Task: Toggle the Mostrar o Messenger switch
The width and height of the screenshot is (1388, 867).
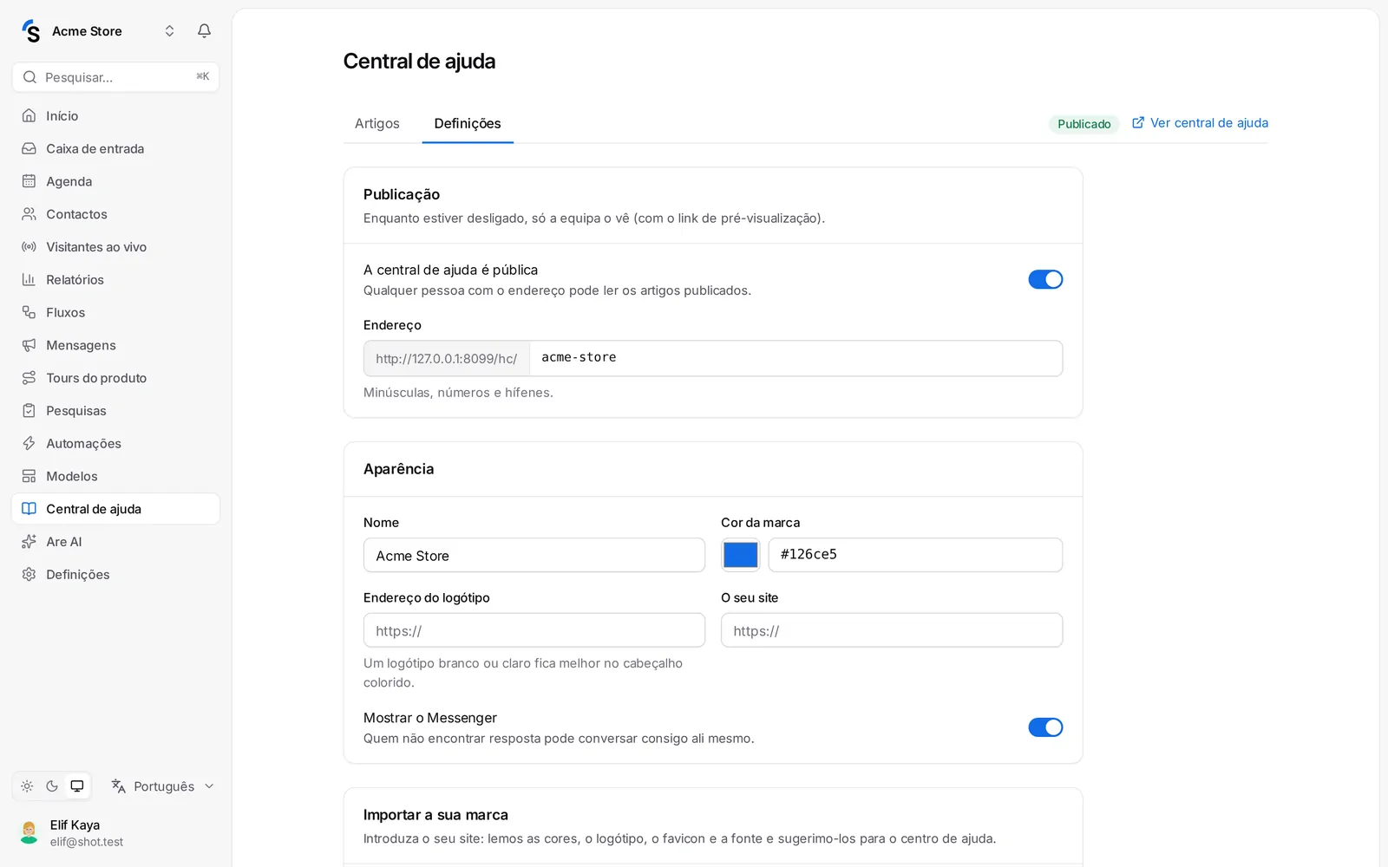Action: click(1045, 727)
